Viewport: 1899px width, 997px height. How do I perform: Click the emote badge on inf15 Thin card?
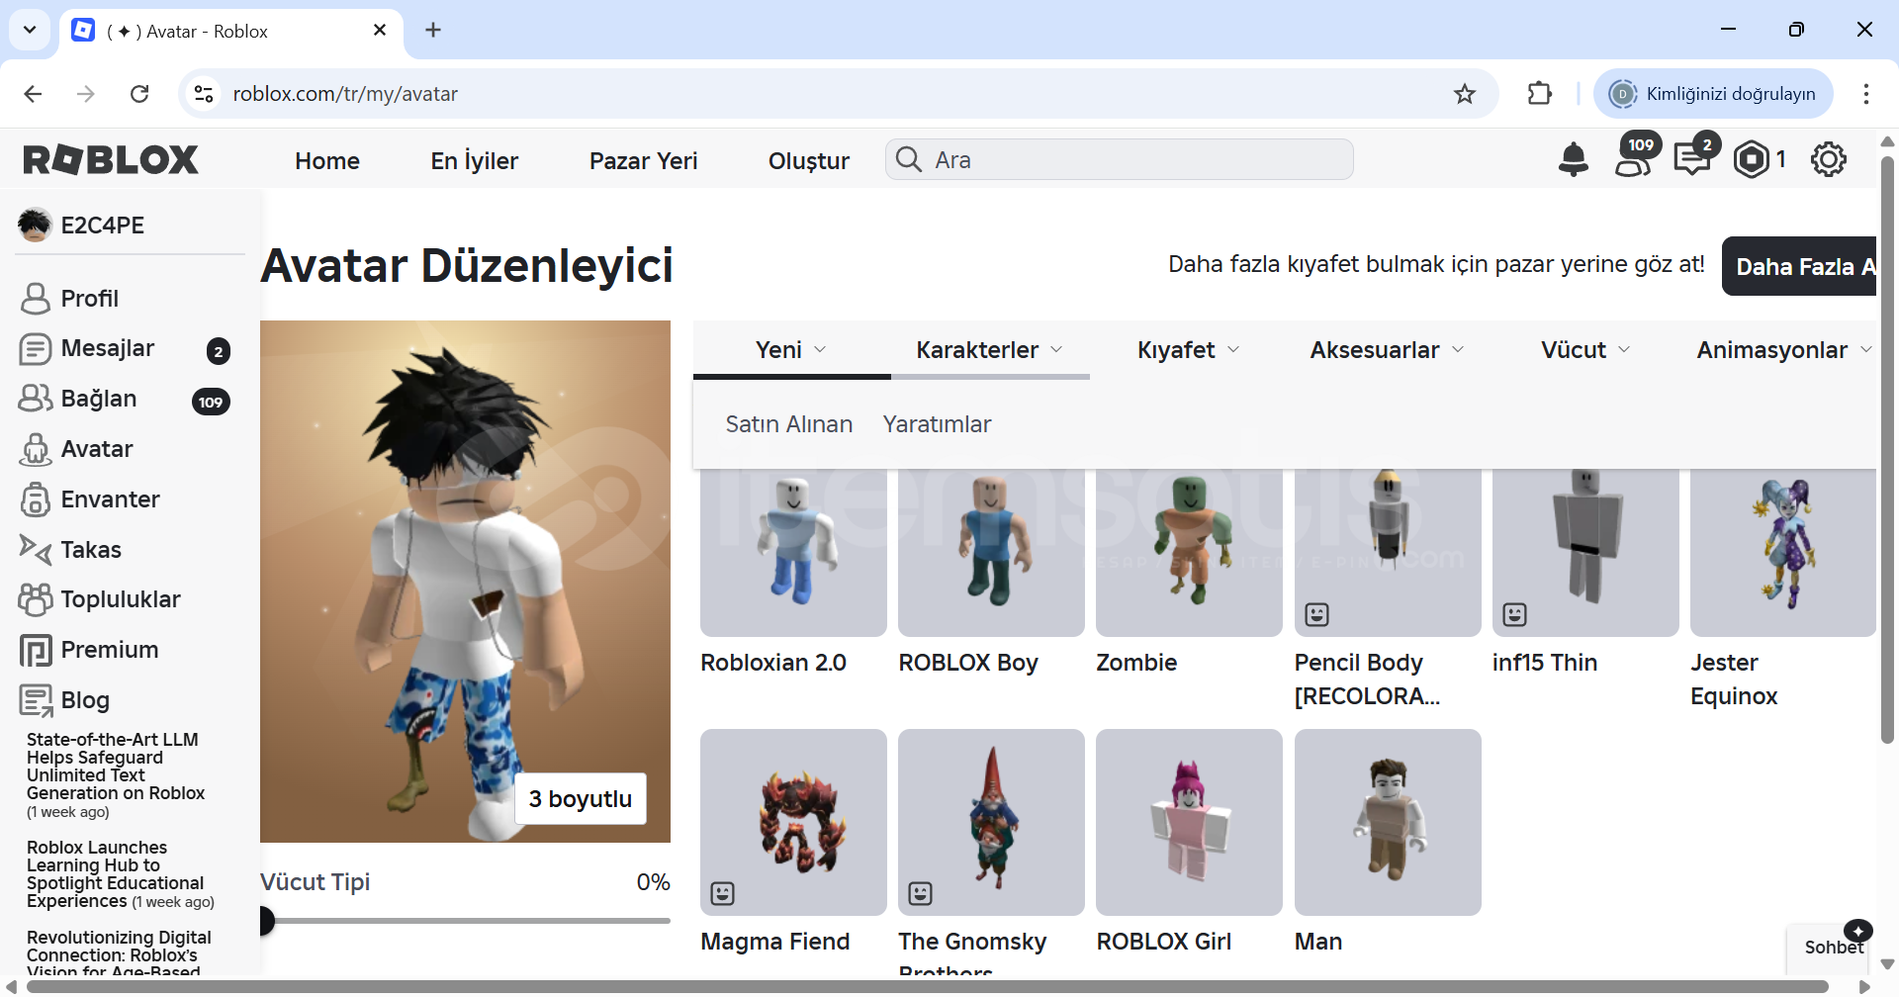tap(1514, 614)
